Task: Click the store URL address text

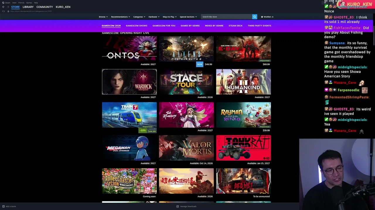Action: [x=31, y=11]
